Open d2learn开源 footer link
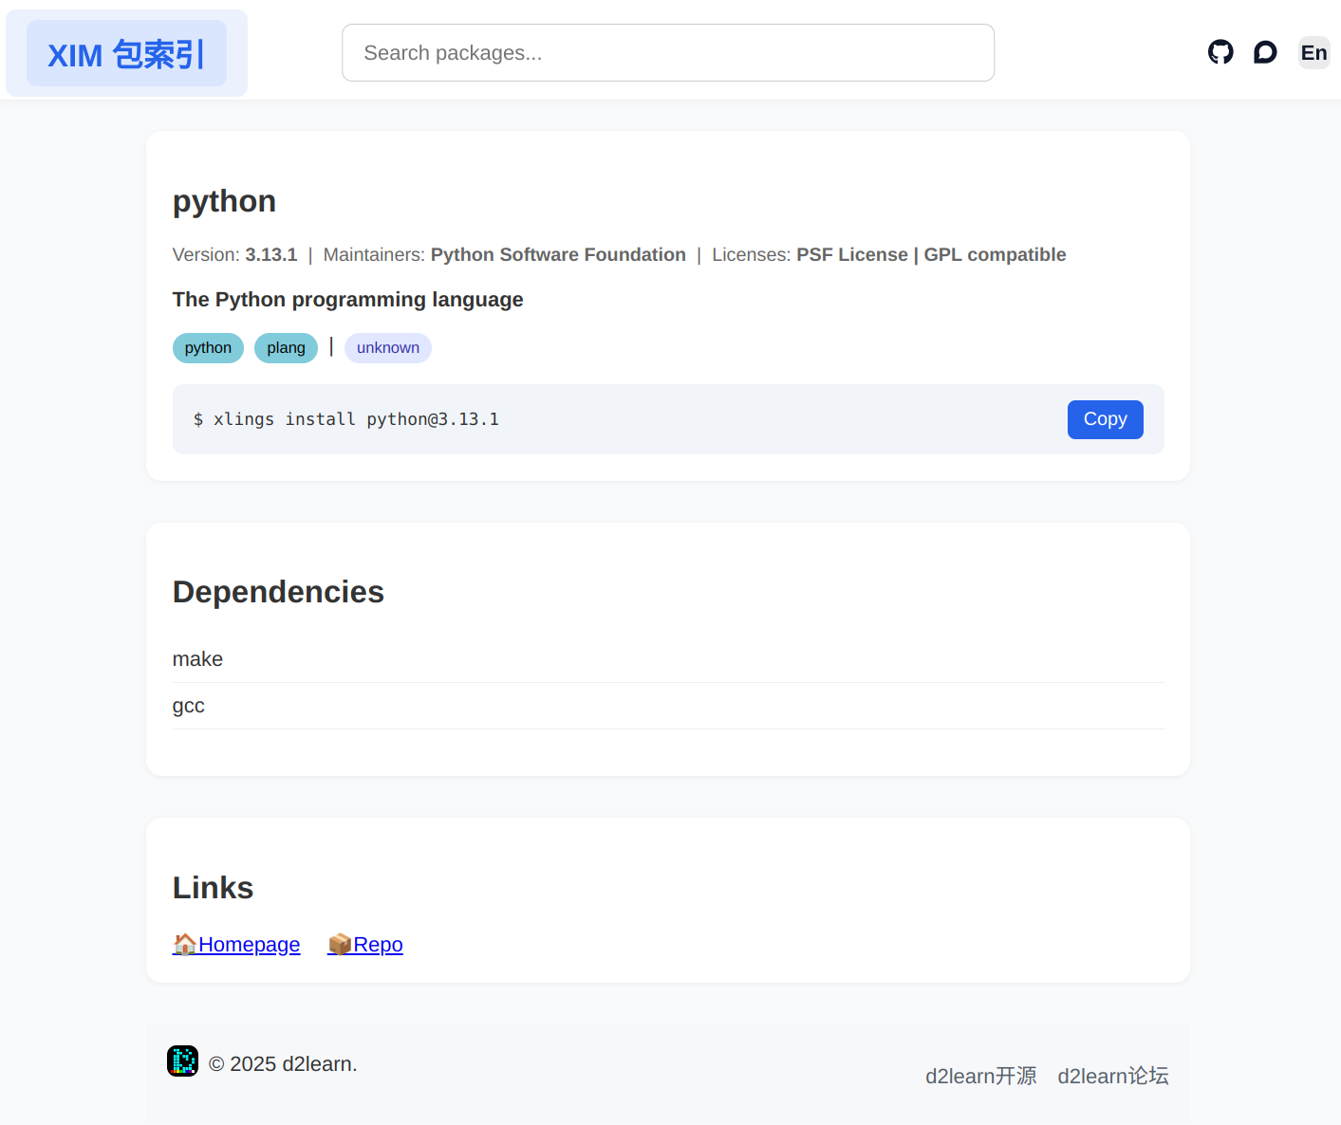Viewport: 1341px width, 1125px height. pos(981,1076)
